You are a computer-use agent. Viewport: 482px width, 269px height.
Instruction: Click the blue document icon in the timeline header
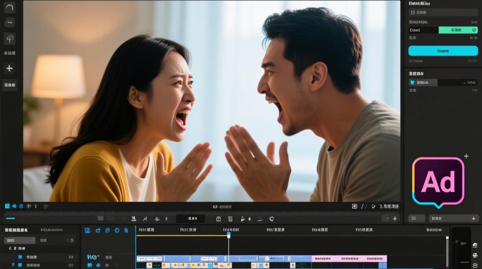[126, 230]
